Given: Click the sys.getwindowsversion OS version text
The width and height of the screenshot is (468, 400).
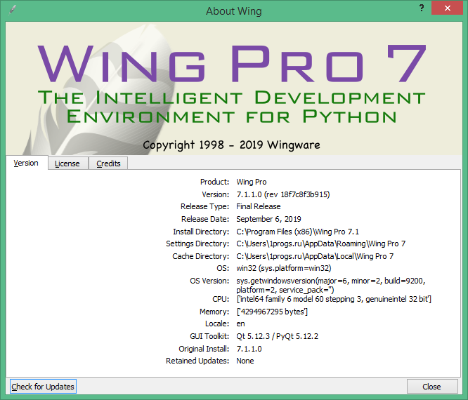Looking at the screenshot, I should point(331,285).
